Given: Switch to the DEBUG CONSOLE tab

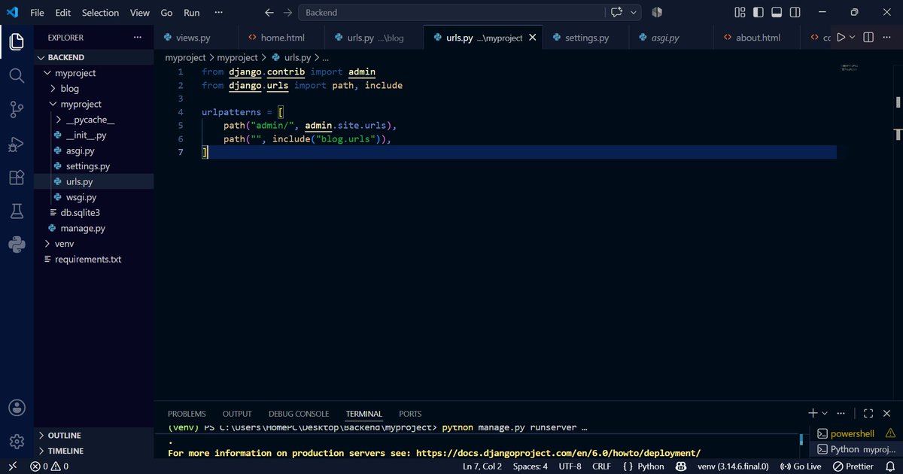Looking at the screenshot, I should point(299,414).
